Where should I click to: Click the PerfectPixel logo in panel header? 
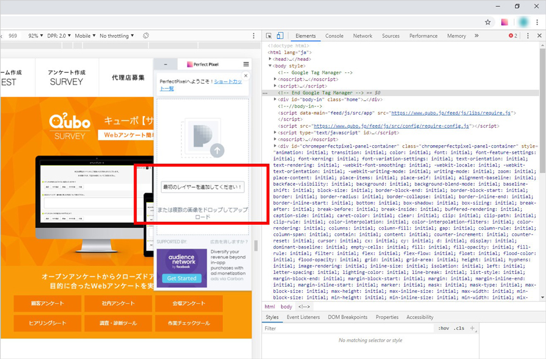[203, 64]
